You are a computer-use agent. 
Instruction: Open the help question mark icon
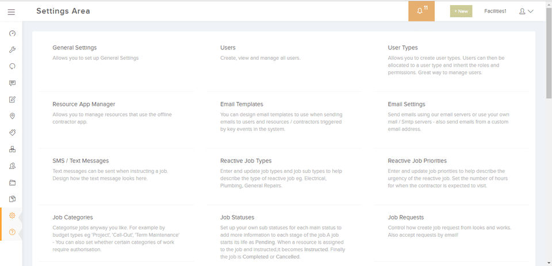click(x=12, y=232)
